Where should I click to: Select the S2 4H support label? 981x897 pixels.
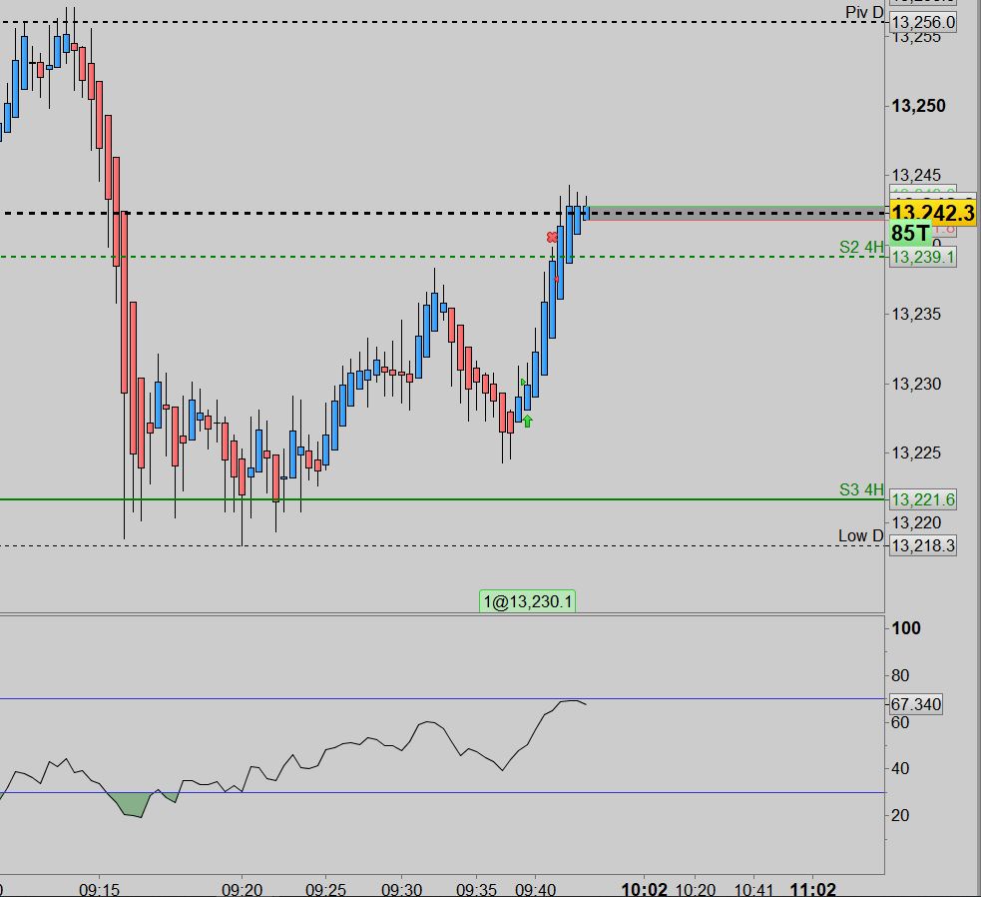(x=861, y=248)
